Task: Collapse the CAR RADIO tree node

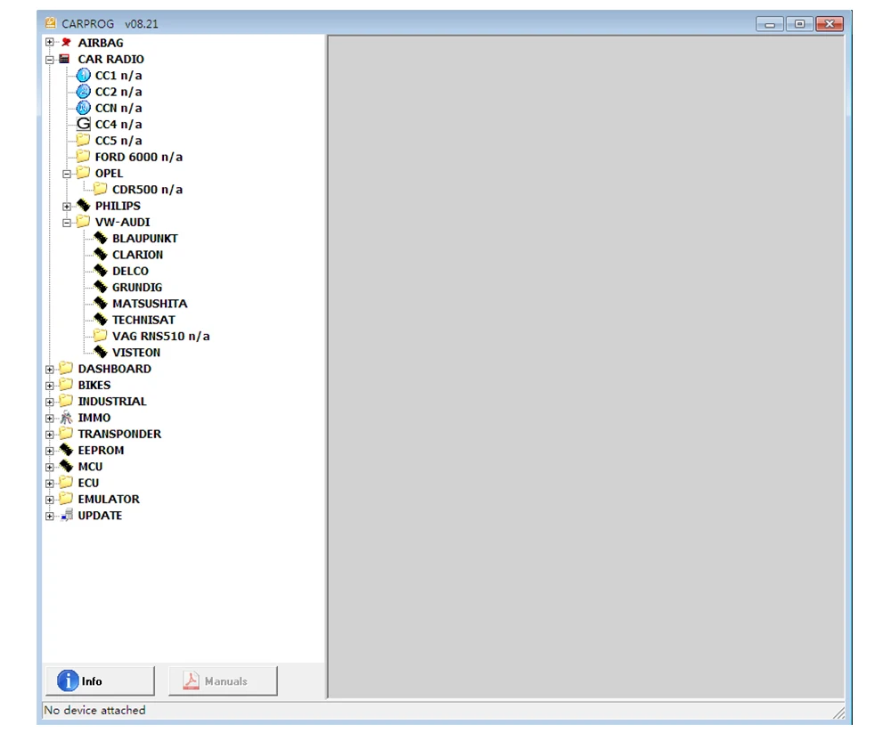Action: (49, 60)
